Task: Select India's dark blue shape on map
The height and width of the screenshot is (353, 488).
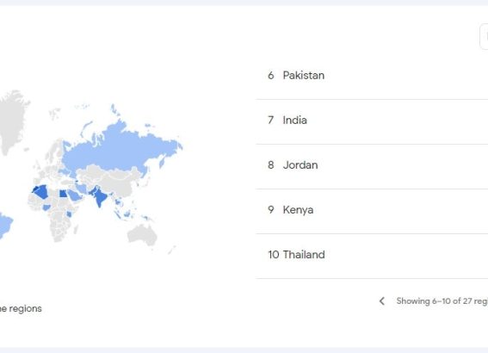Action: click(100, 197)
